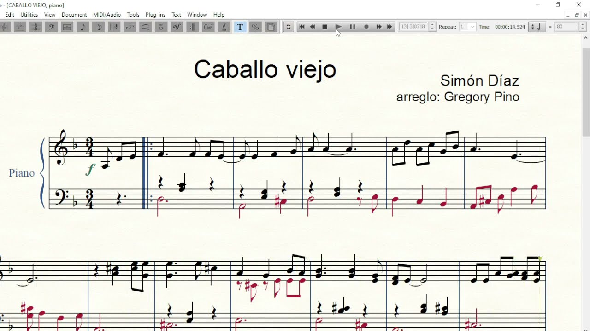
Task: Select the Simón Díaz composer text
Action: [480, 80]
